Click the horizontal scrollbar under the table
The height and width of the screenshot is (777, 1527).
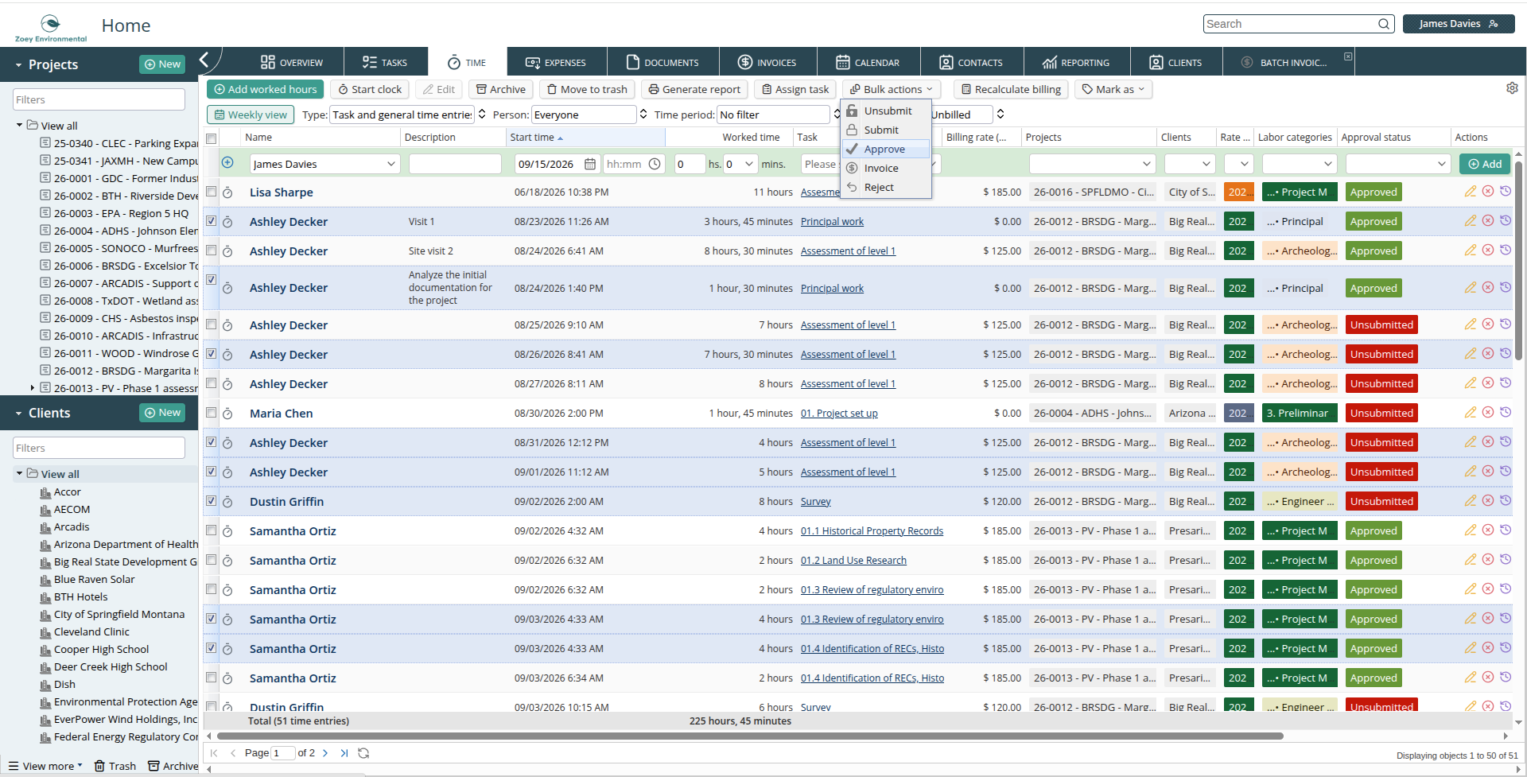[x=750, y=736]
